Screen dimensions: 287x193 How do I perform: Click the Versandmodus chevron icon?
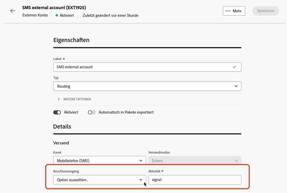[236, 161]
